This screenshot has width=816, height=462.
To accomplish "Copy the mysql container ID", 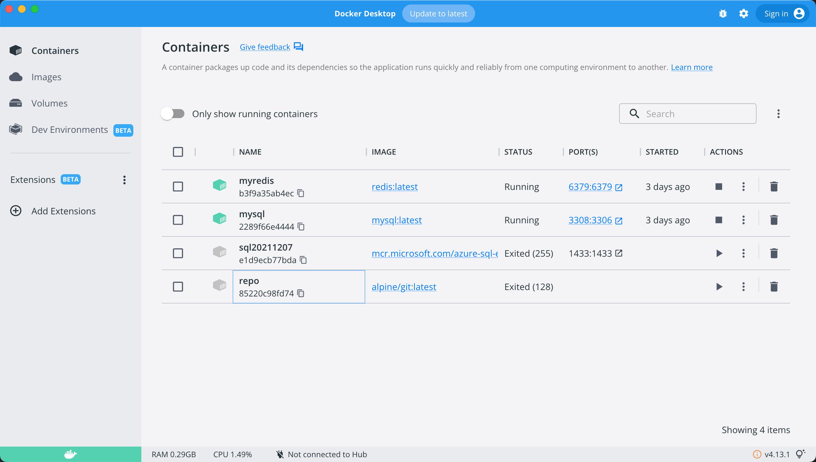I will pyautogui.click(x=301, y=227).
